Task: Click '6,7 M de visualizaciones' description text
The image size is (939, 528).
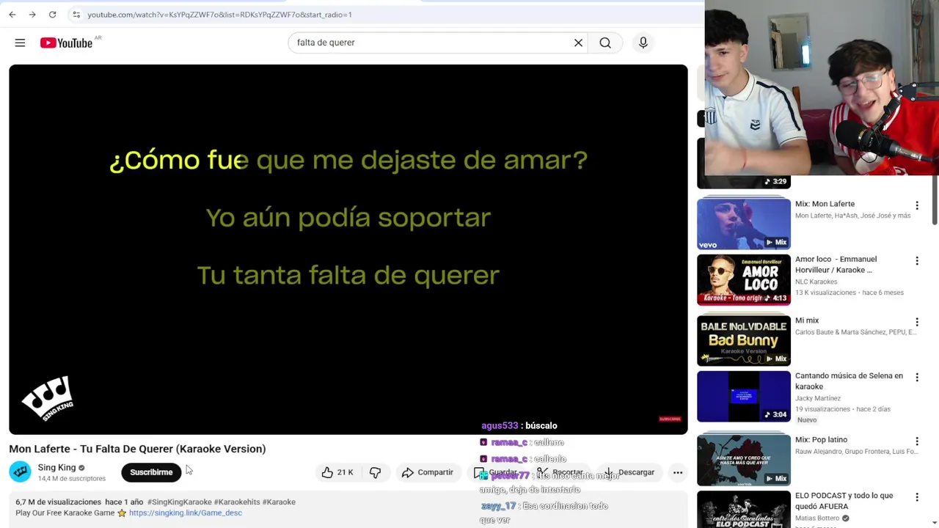Action: [59, 502]
